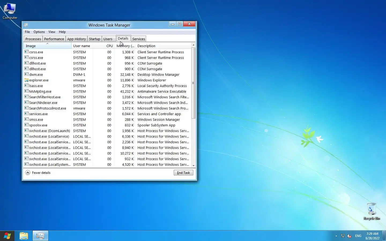
Task: Click the scroll down arrow of process list
Action: point(194,165)
